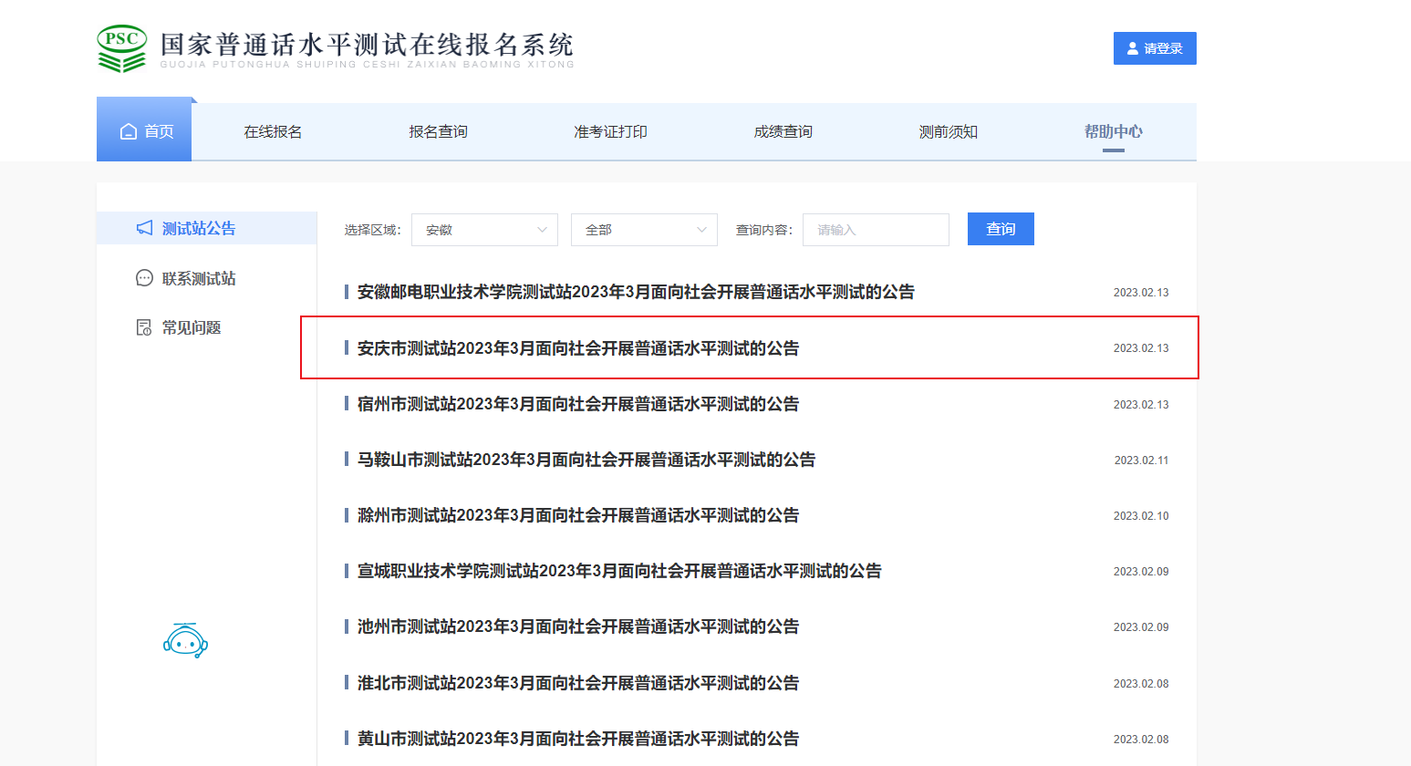Focus the 查询内容 search input field

876,230
